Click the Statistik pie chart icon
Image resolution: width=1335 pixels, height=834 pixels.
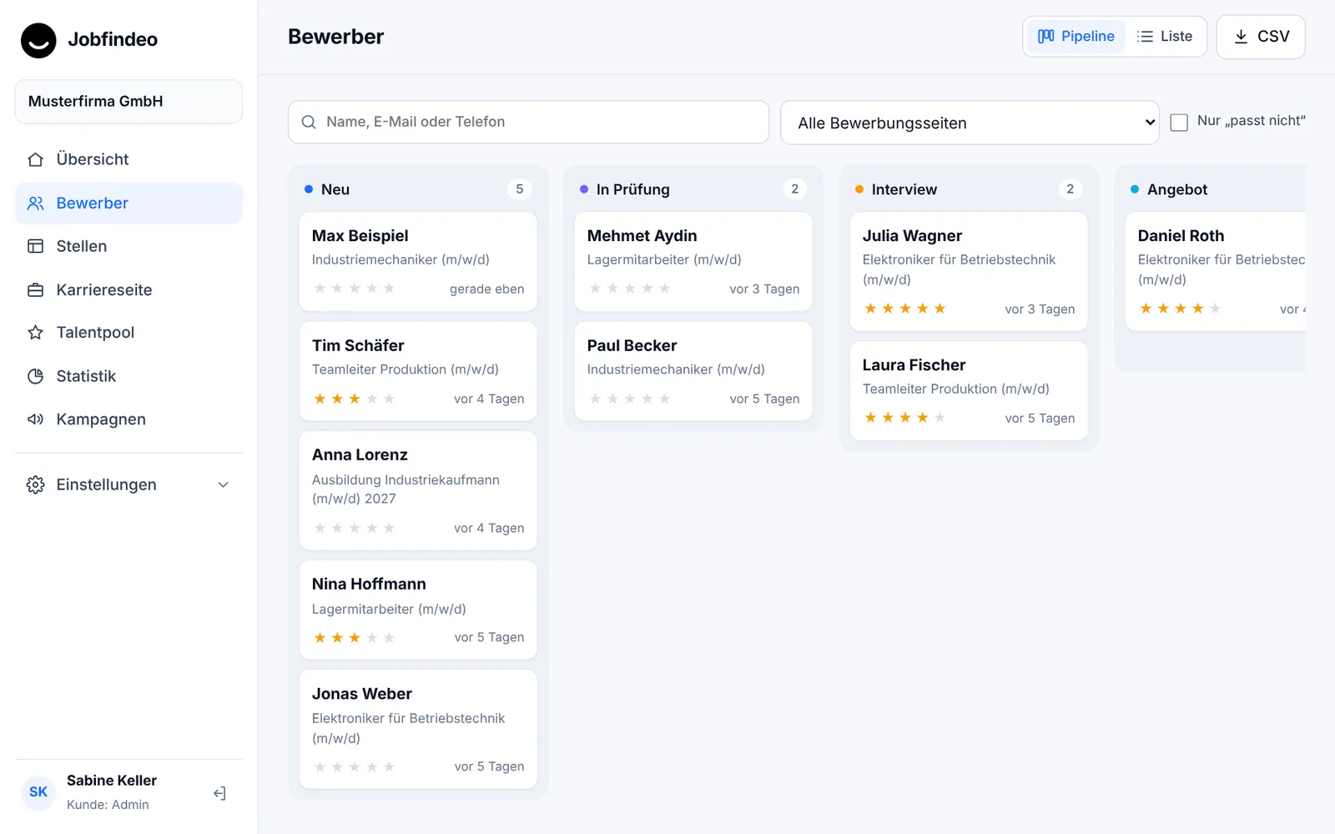point(35,376)
